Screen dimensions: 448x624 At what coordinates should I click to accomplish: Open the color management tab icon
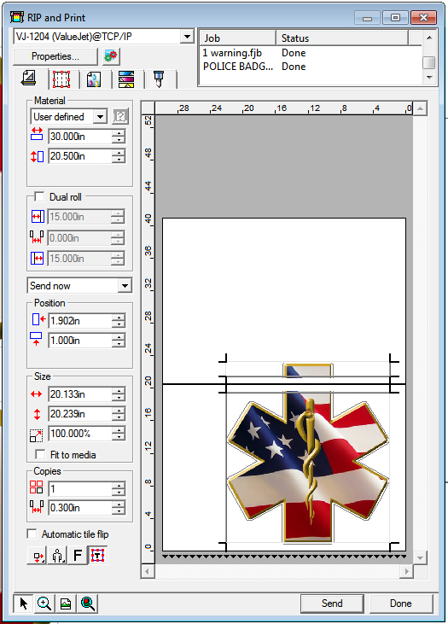(94, 79)
